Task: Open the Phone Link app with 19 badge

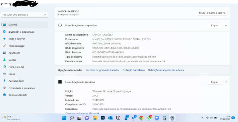Action: click(x=126, y=118)
